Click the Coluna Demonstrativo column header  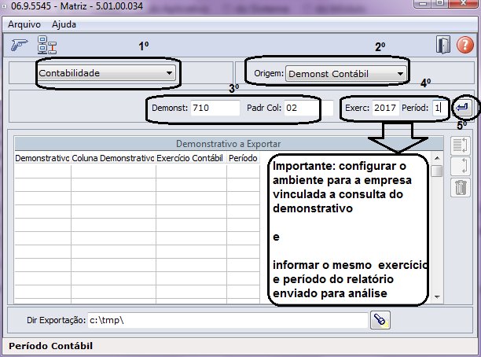113,158
